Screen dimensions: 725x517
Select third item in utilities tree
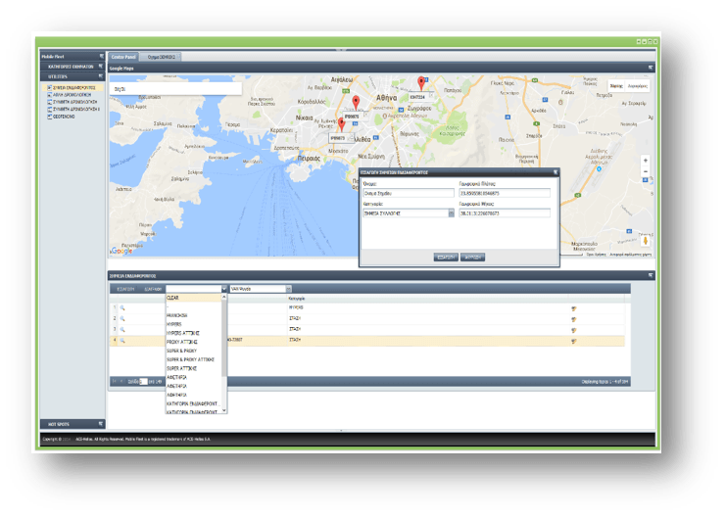pyautogui.click(x=72, y=102)
